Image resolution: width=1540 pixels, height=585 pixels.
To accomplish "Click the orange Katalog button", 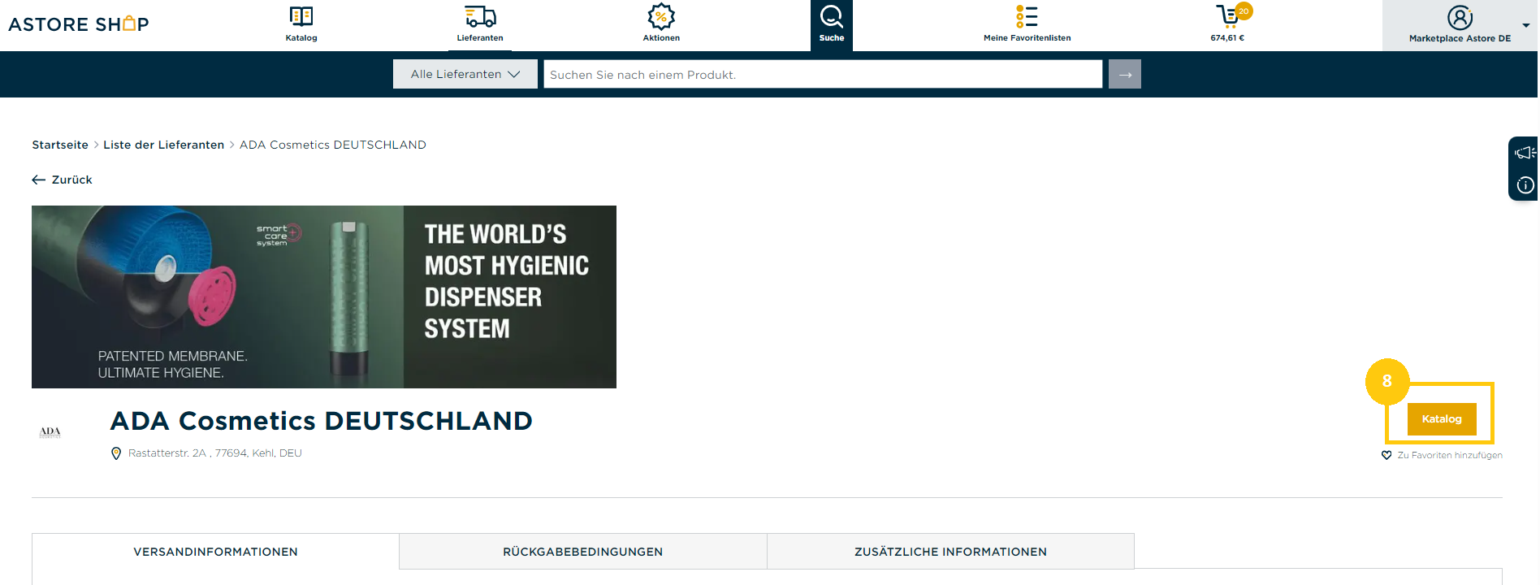I will click(1442, 419).
